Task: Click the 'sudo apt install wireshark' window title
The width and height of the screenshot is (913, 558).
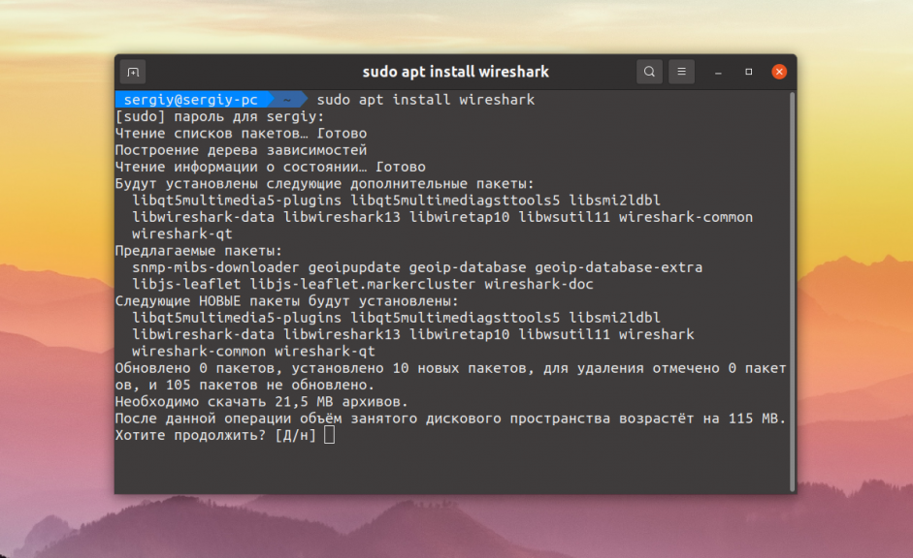Action: coord(455,72)
